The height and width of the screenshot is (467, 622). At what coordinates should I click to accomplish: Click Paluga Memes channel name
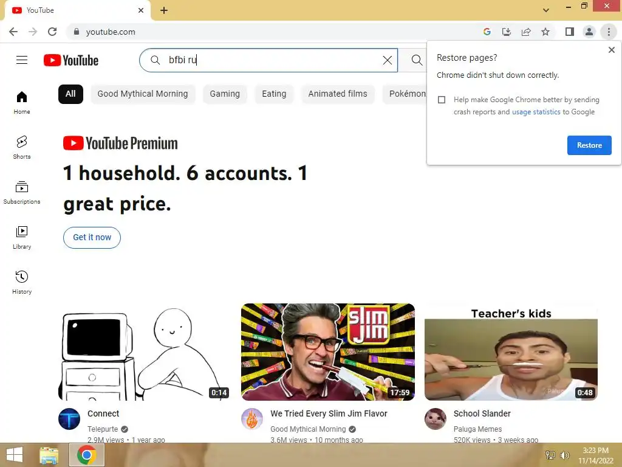tap(477, 429)
